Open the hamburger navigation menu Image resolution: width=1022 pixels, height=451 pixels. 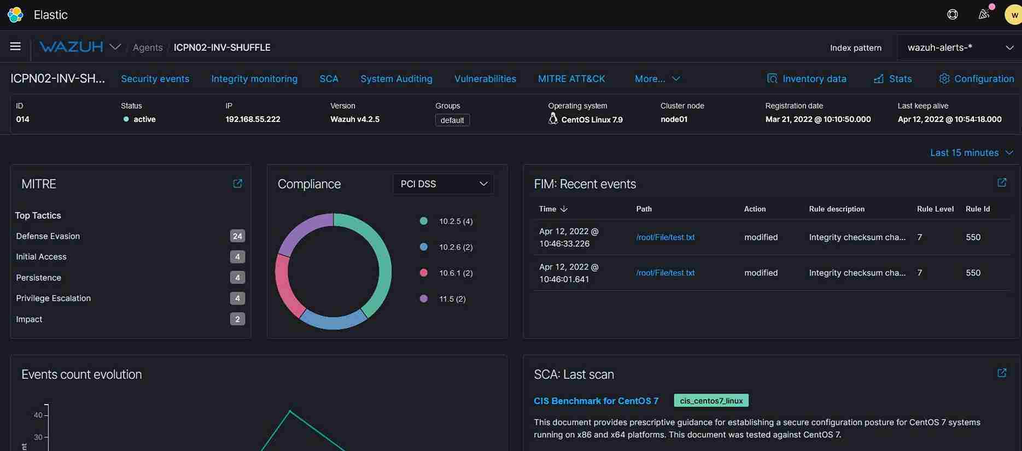click(x=15, y=46)
